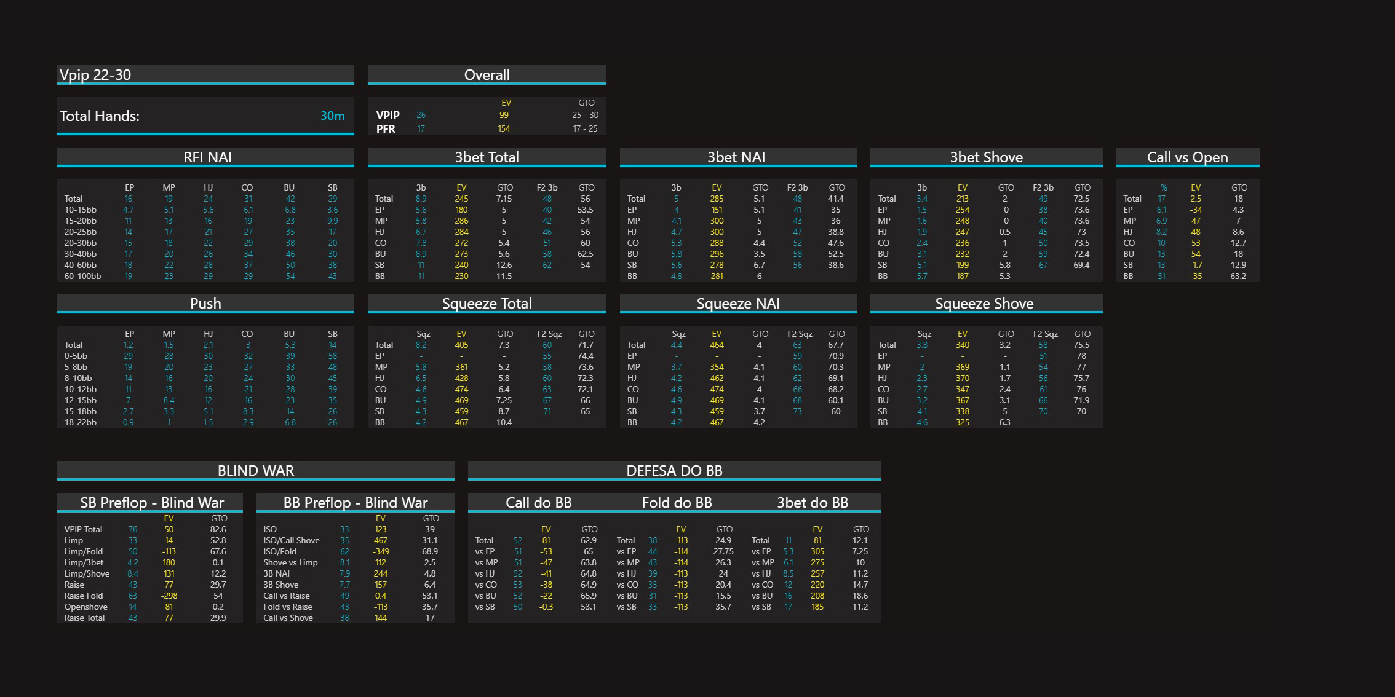Select the "18-22bb" row in Push table
The height and width of the screenshot is (697, 1395).
205,422
